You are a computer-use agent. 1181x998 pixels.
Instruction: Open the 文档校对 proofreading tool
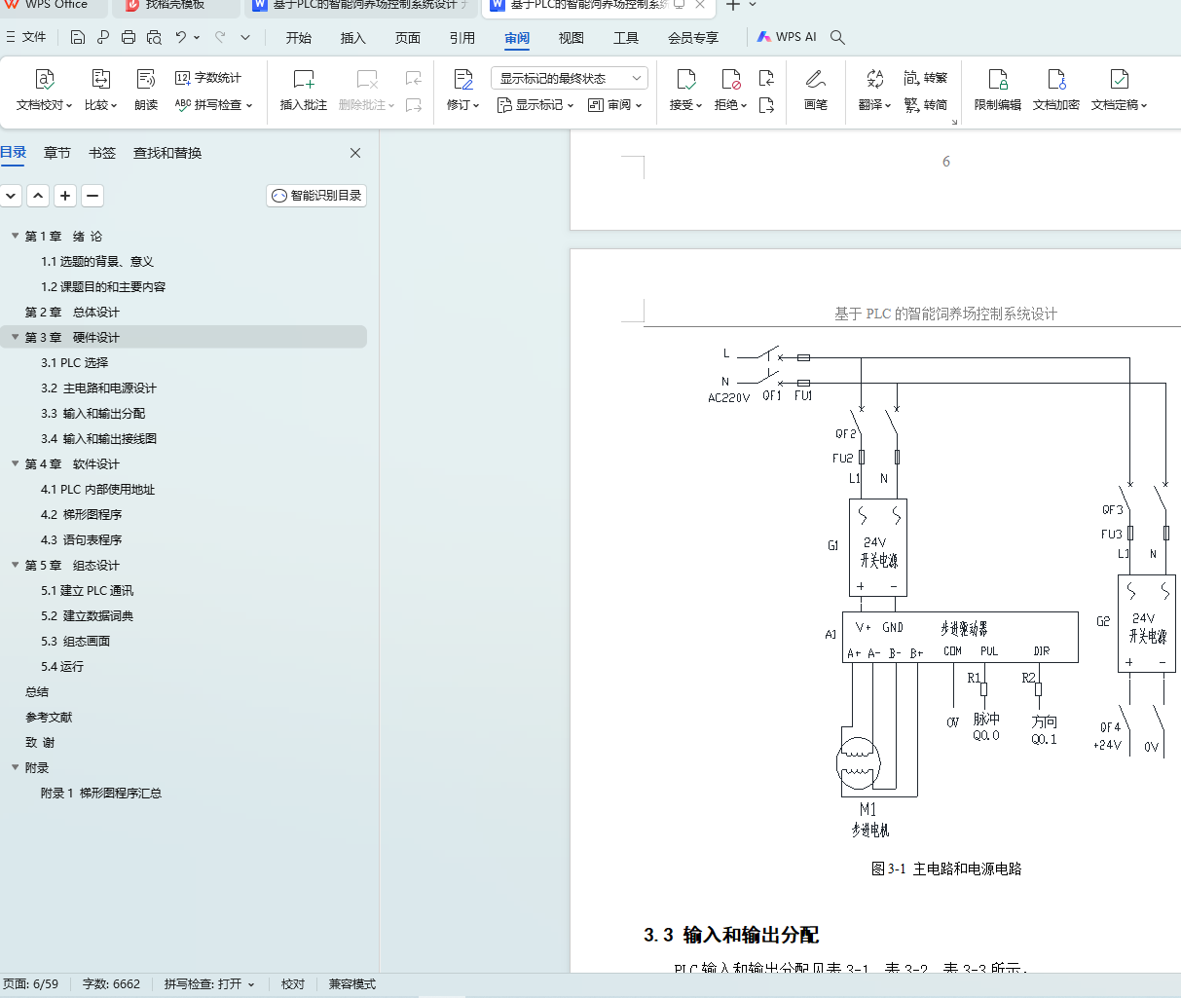click(x=44, y=91)
